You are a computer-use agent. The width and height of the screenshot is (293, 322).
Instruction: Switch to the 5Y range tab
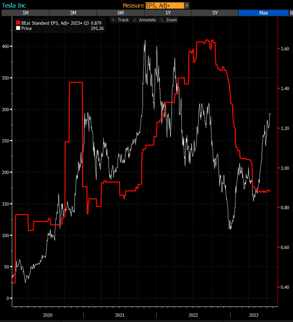(215, 13)
